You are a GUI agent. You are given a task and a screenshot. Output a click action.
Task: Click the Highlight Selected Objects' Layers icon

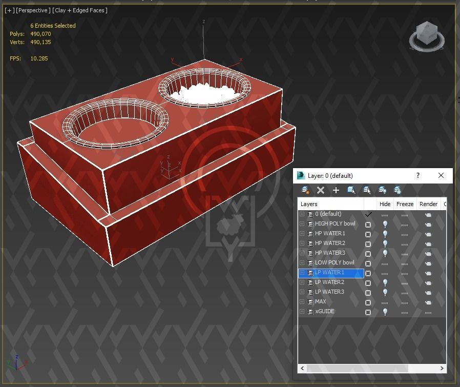pos(367,190)
